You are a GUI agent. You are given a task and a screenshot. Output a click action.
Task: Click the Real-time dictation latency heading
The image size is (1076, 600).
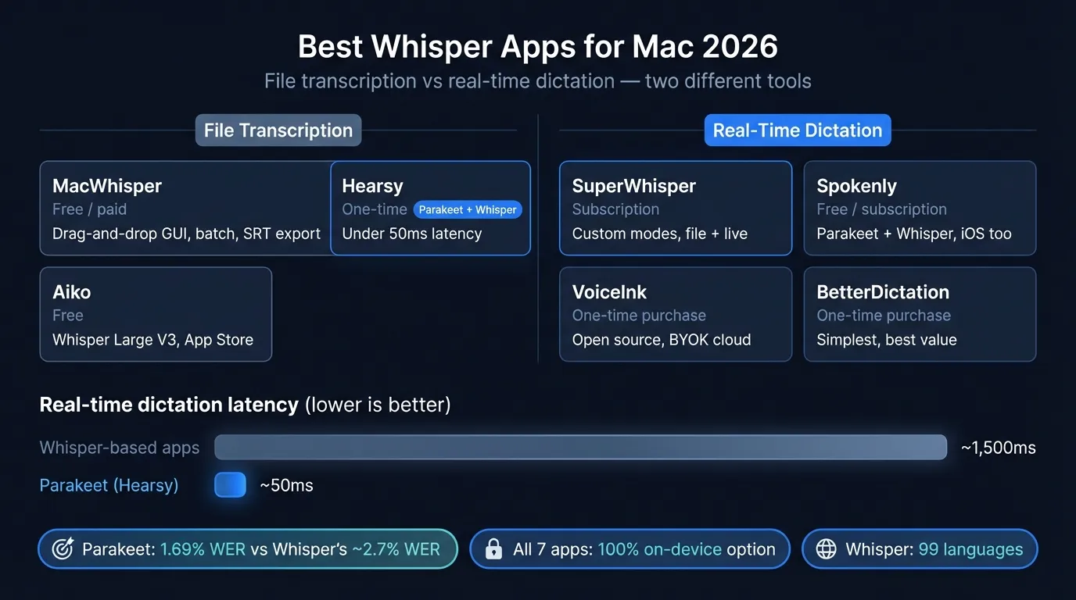[x=169, y=405]
